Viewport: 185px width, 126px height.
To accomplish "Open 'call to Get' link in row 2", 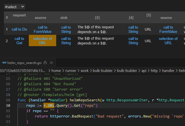I will 19,41.
